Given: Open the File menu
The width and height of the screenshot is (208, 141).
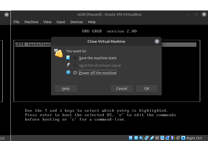Looking at the screenshot, I should [17, 22].
